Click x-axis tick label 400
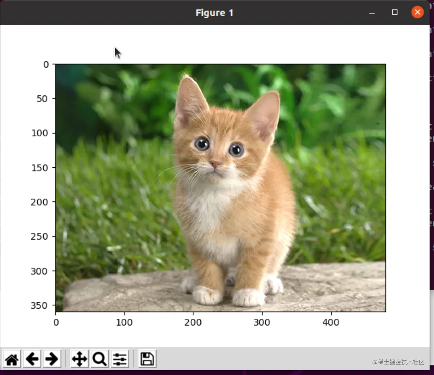The image size is (434, 375). pos(331,322)
